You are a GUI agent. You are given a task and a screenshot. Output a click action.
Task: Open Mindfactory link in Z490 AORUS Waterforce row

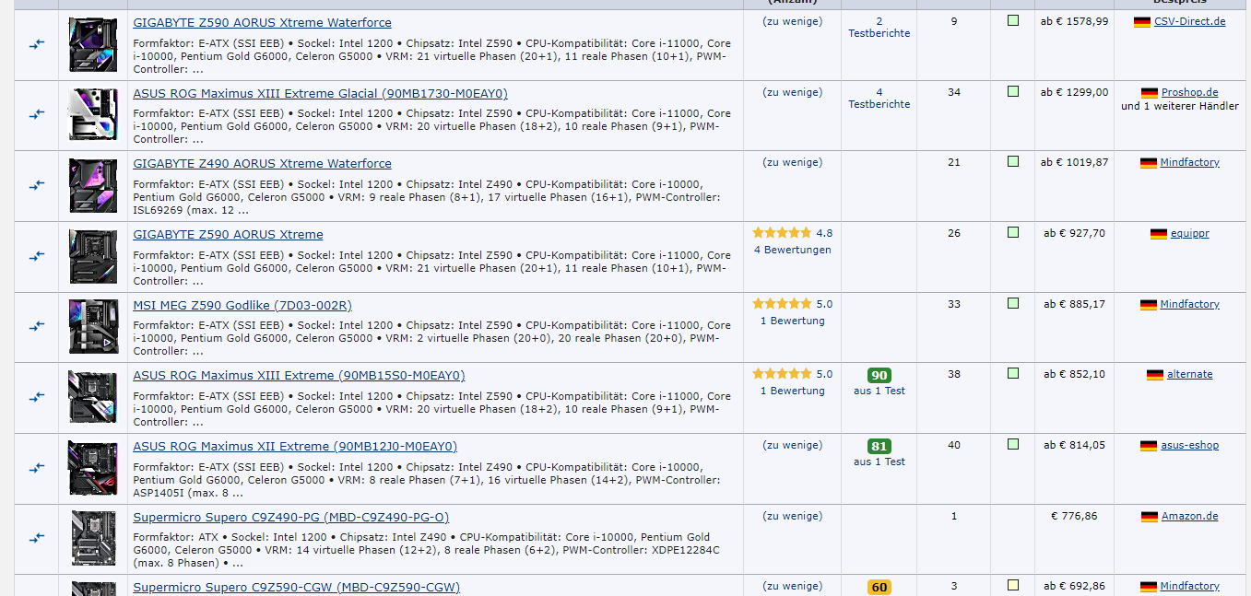click(1189, 163)
